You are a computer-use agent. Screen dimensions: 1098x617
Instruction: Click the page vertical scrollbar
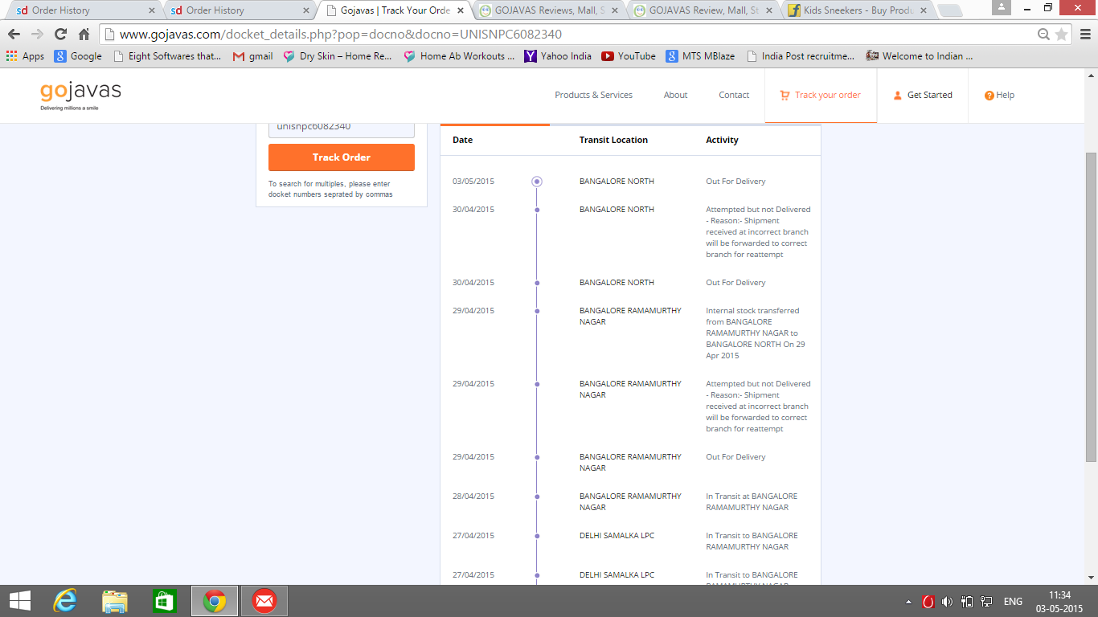click(1091, 305)
